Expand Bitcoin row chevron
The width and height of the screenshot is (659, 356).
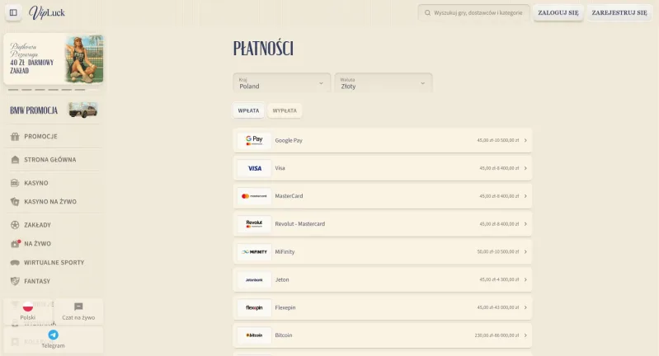525,335
